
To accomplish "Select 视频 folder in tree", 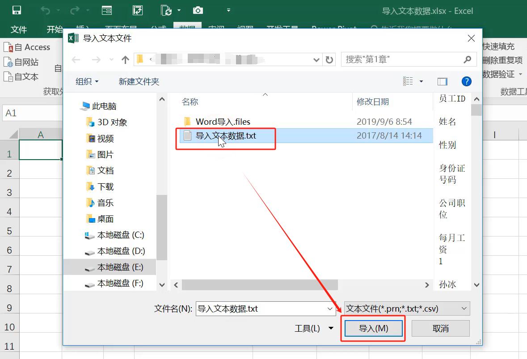I will click(x=100, y=139).
